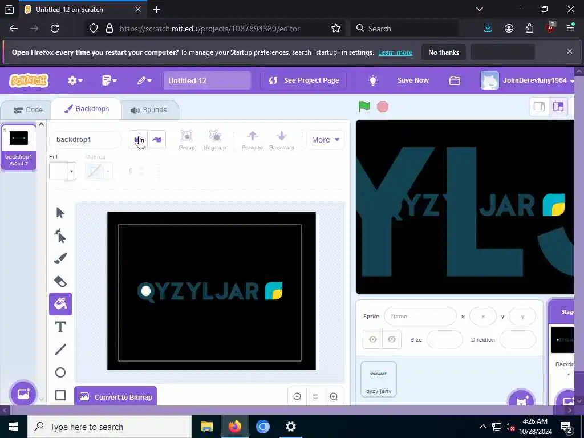584x438 pixels.
Task: Select the Line tool
Action: tap(60, 350)
